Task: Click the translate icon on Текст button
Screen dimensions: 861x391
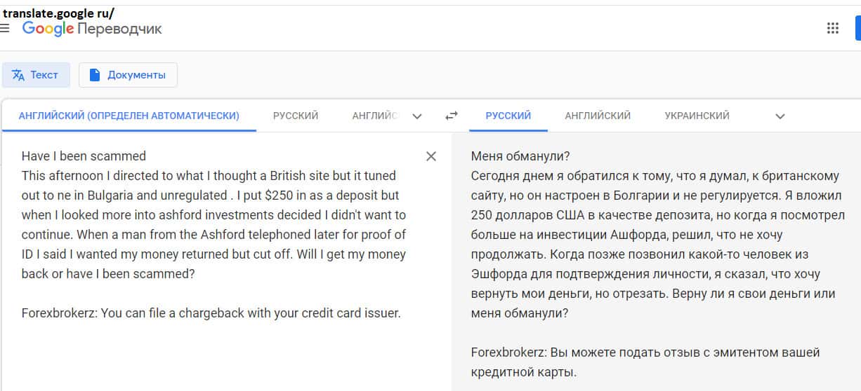Action: point(18,75)
